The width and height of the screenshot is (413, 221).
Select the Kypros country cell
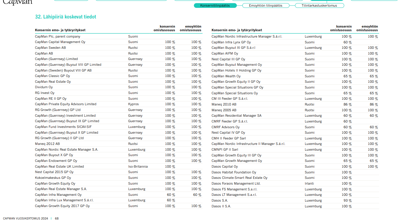coord(133,104)
